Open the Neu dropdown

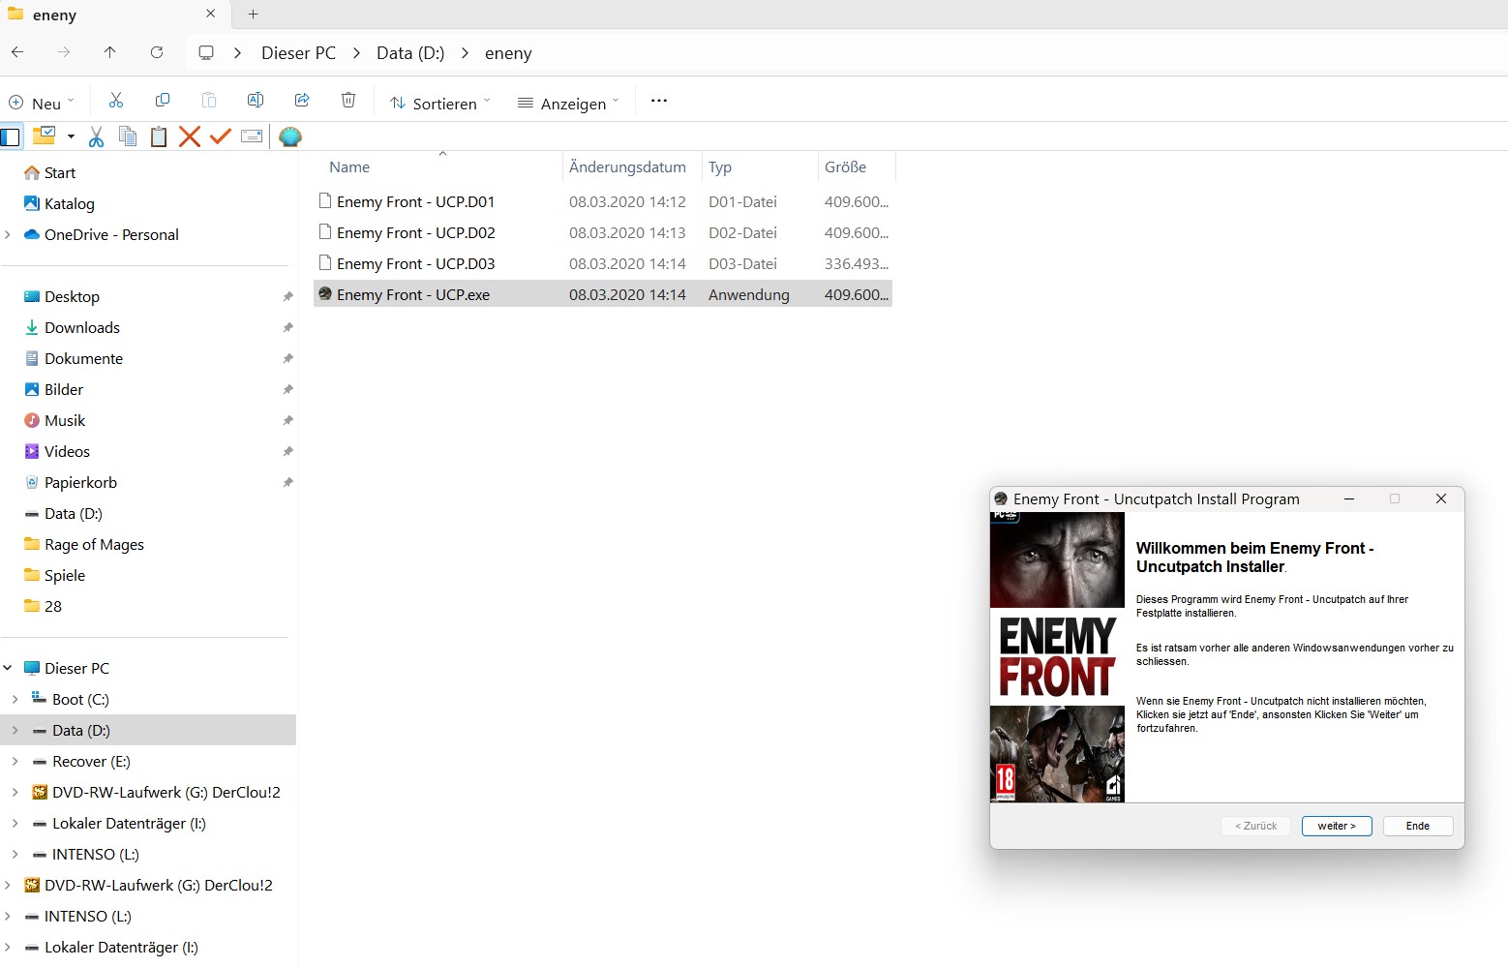[42, 103]
